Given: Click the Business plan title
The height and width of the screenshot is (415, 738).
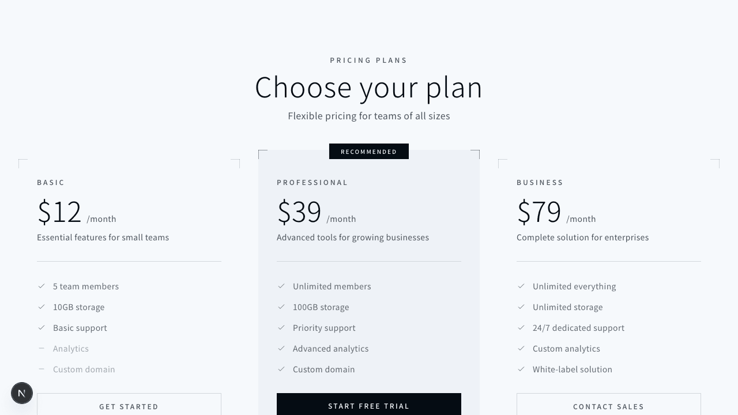Looking at the screenshot, I should click(x=540, y=182).
